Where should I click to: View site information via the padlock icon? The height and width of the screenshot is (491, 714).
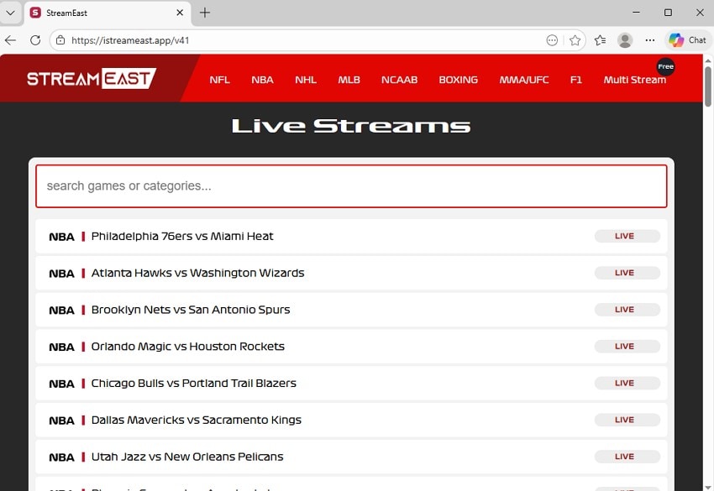[61, 39]
